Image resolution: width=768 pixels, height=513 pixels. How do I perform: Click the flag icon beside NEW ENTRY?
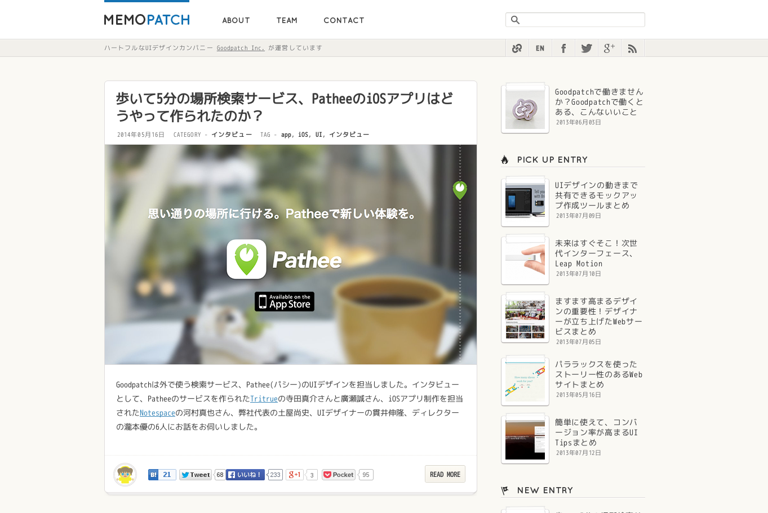point(505,490)
